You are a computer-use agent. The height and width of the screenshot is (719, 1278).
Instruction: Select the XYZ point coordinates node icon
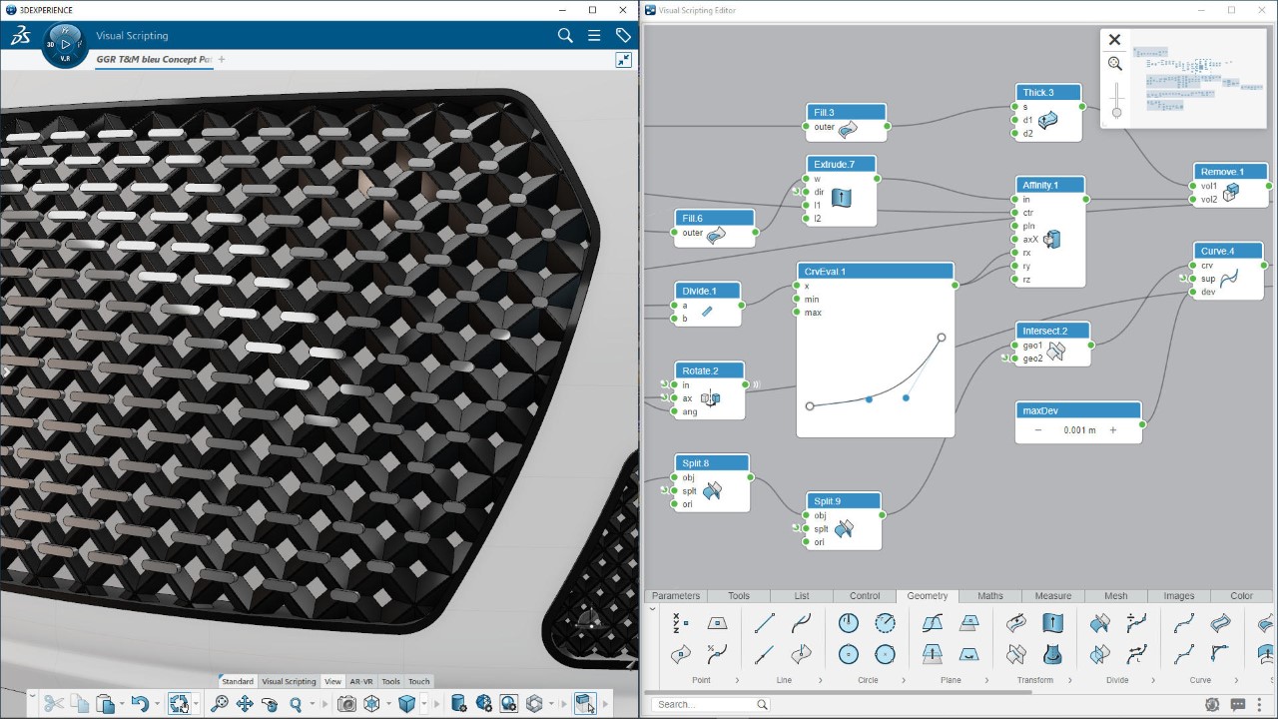click(681, 623)
